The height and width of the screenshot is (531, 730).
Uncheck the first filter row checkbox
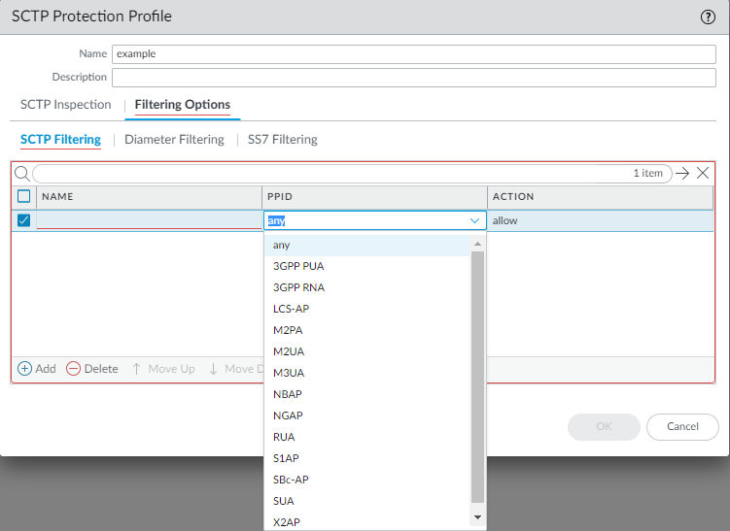[24, 220]
